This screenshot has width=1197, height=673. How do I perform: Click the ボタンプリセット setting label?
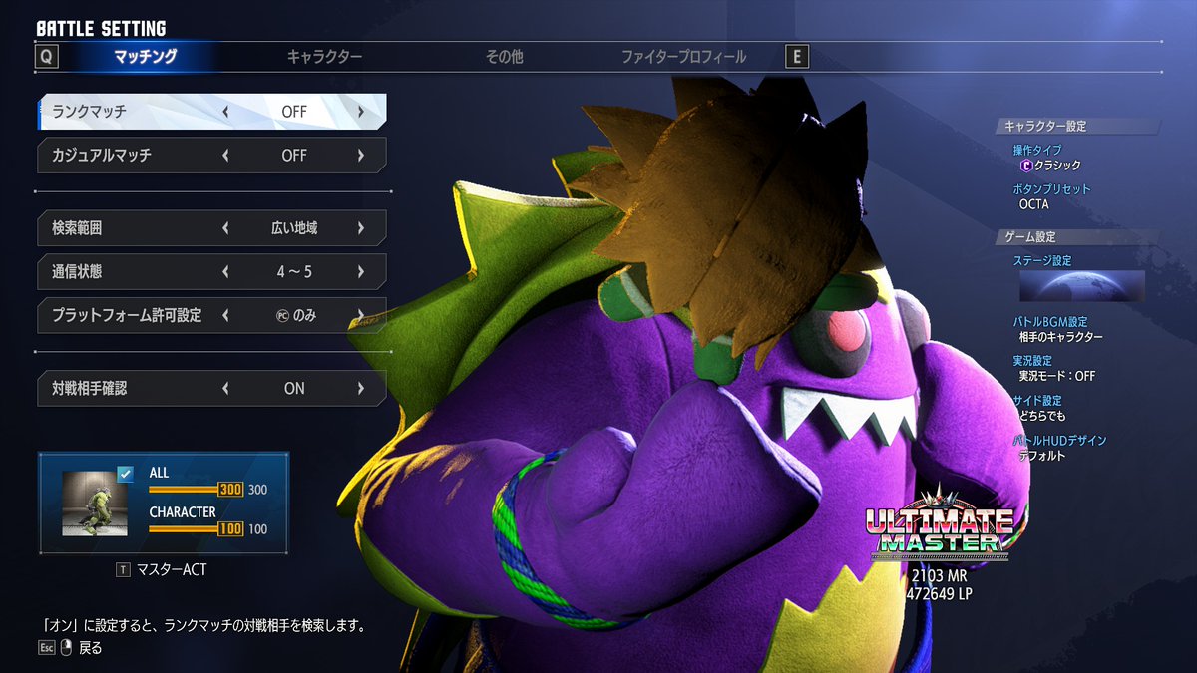(1051, 189)
